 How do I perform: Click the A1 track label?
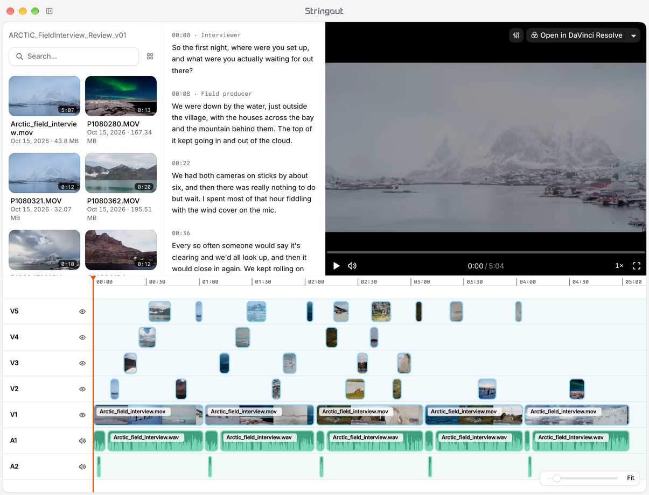[x=14, y=441]
